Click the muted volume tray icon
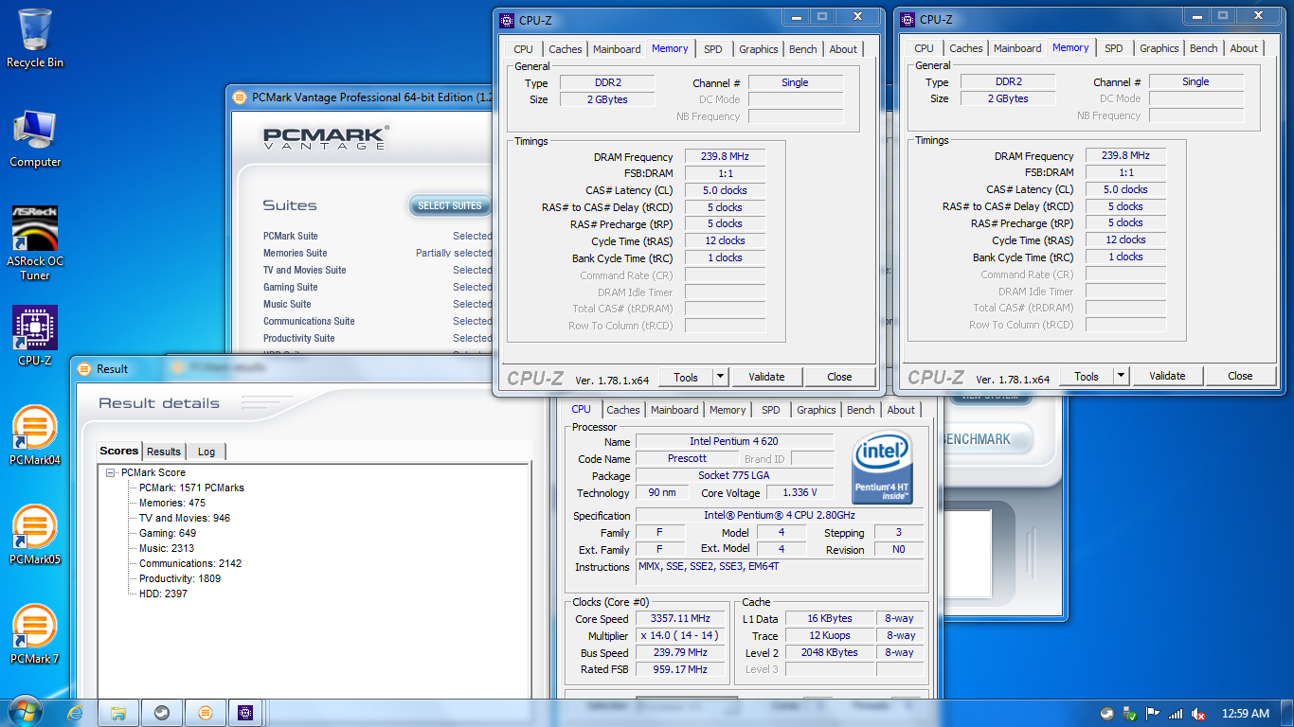The width and height of the screenshot is (1294, 727). [x=1198, y=714]
